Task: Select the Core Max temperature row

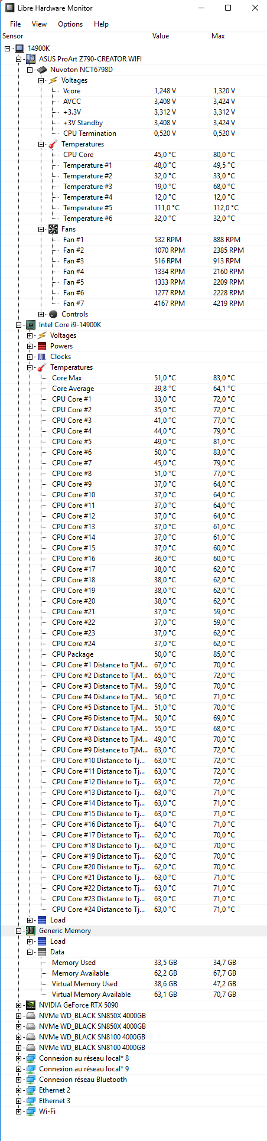Action: [133, 378]
